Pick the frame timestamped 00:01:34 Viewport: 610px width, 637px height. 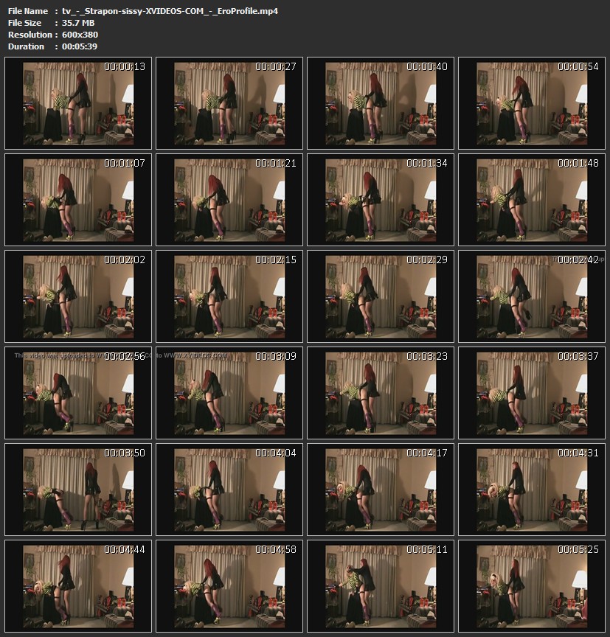coord(380,200)
